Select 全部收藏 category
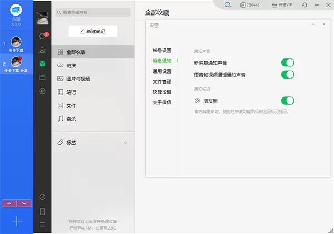Viewport: 334px width, 234px height. point(93,52)
